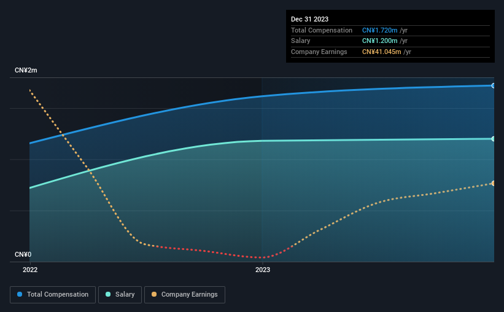Viewport: 504px width, 312px height.
Task: Toggle the Company Earnings legend button
Action: 185,295
